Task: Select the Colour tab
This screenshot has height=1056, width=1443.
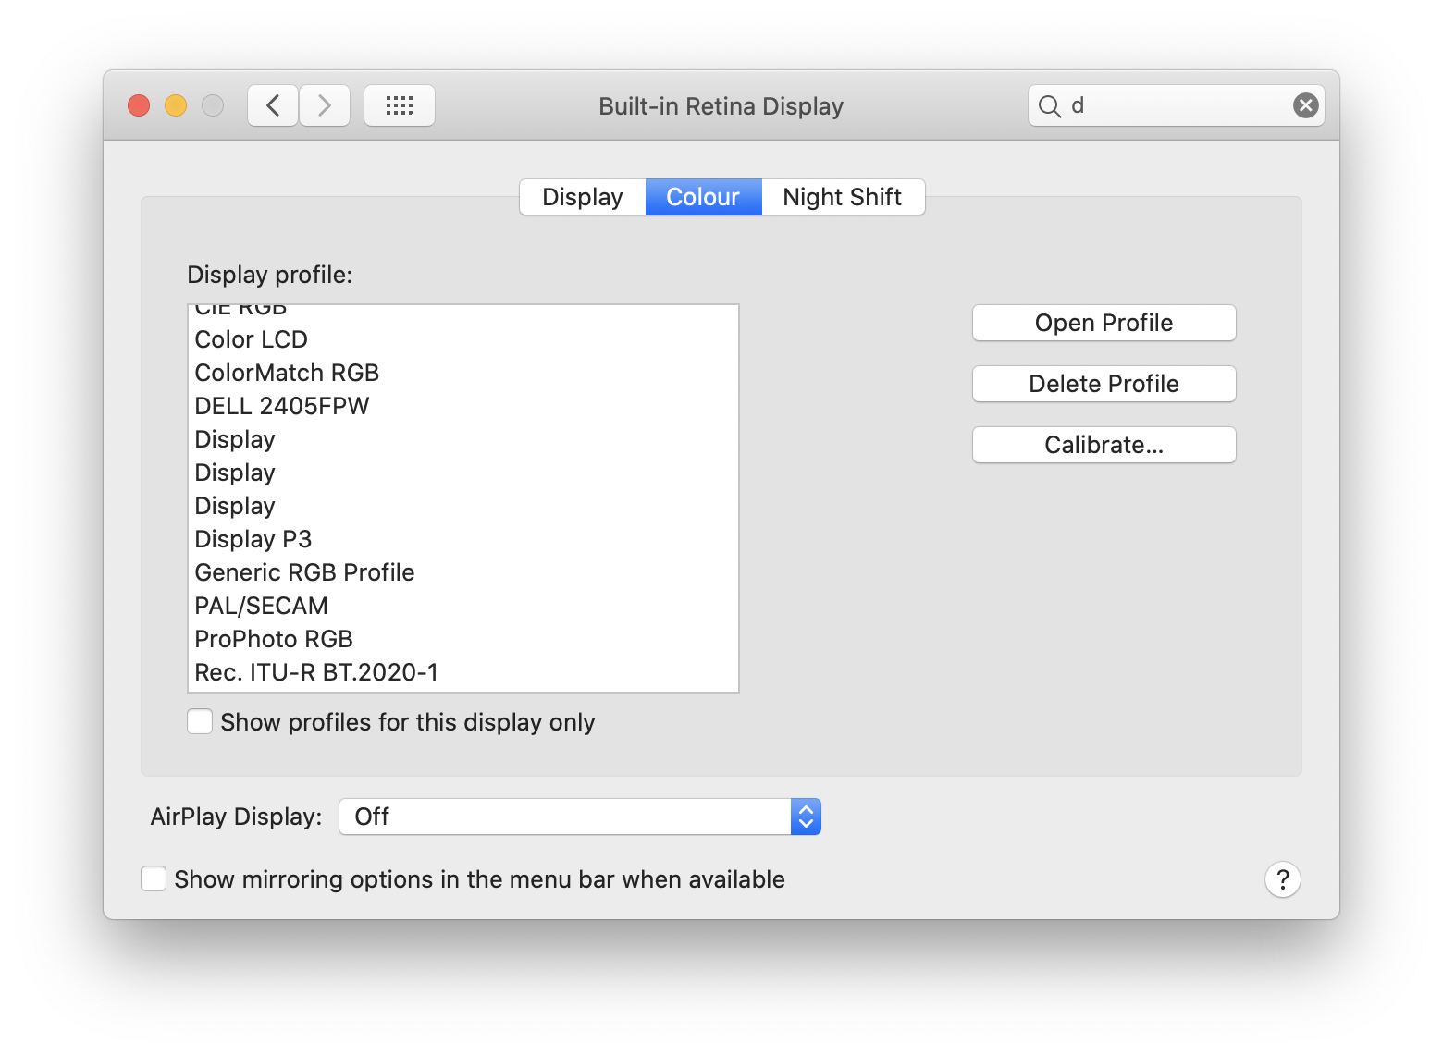Action: (x=703, y=197)
